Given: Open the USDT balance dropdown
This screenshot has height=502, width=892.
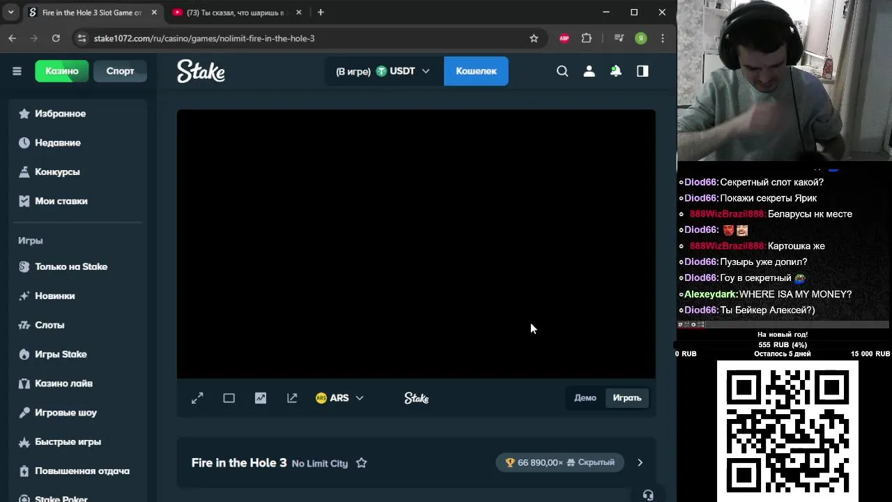Looking at the screenshot, I should point(383,71).
